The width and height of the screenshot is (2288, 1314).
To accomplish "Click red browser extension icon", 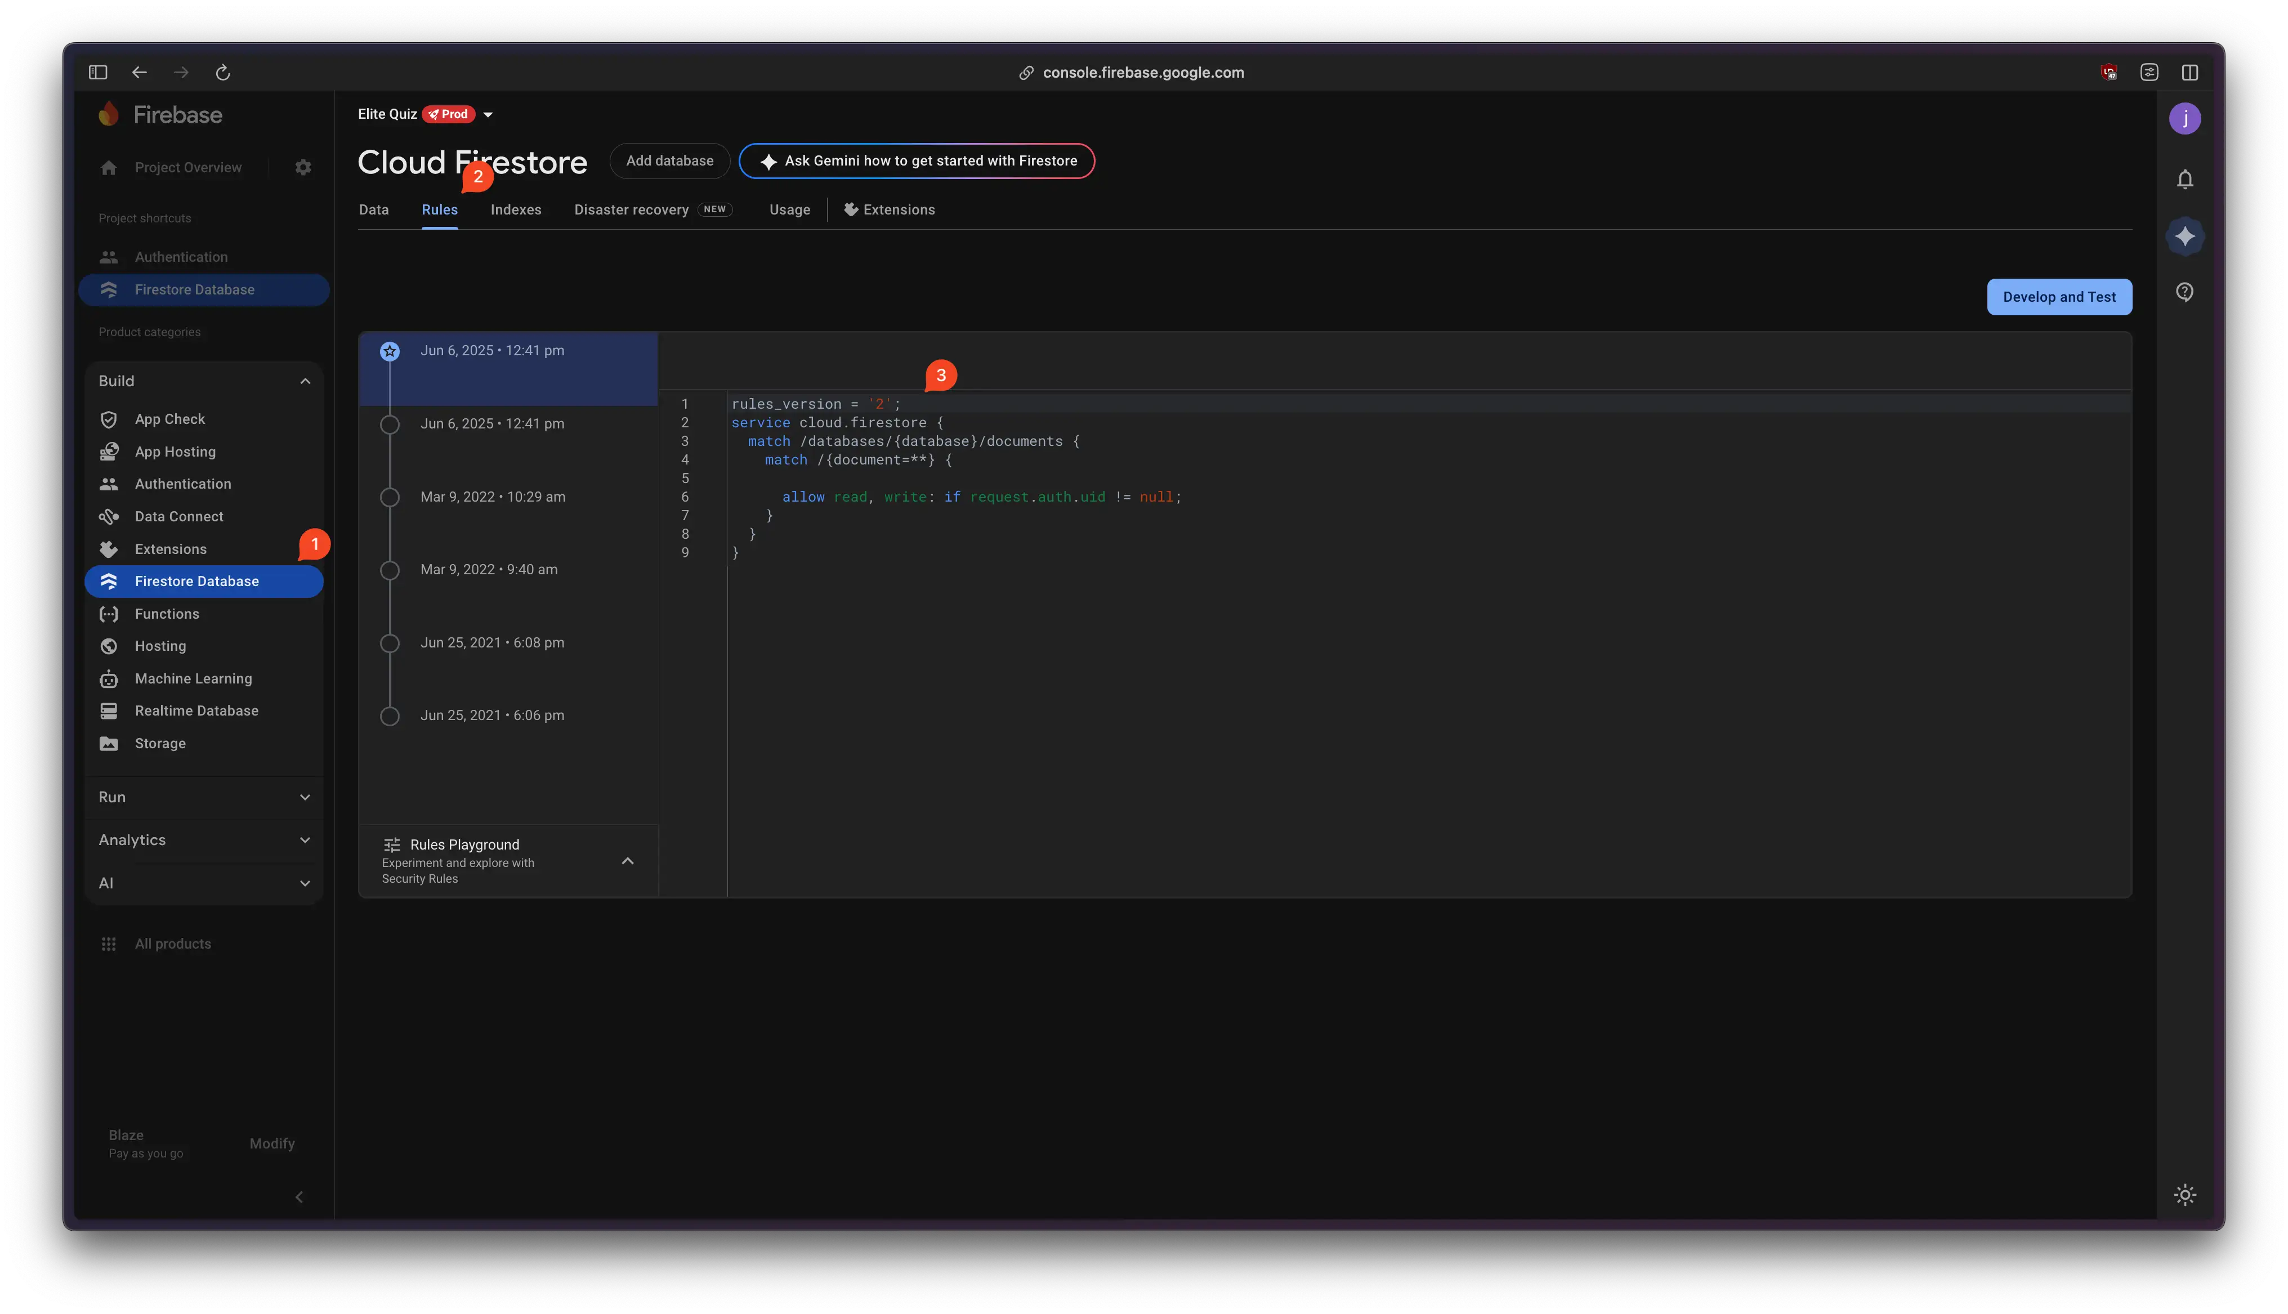I will (2108, 72).
